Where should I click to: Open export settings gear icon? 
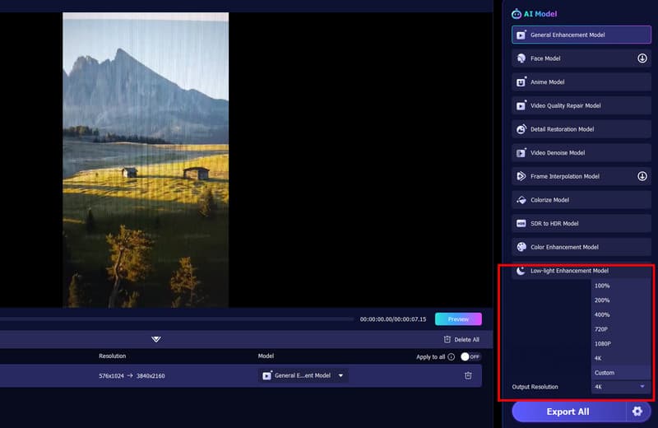(636, 411)
